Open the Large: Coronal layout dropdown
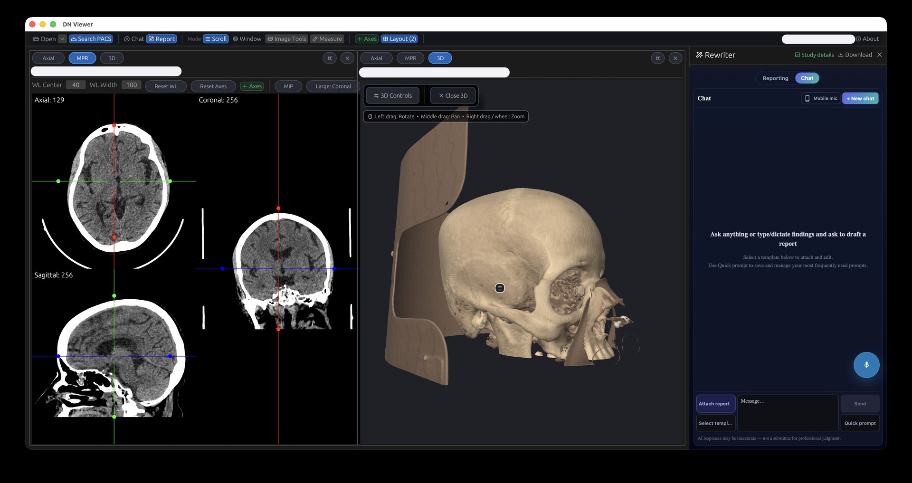This screenshot has width=912, height=483. pyautogui.click(x=333, y=86)
